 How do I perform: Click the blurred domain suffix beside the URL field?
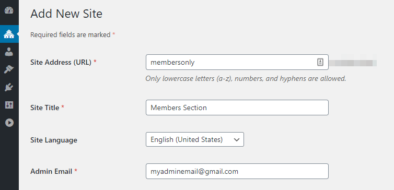353,62
